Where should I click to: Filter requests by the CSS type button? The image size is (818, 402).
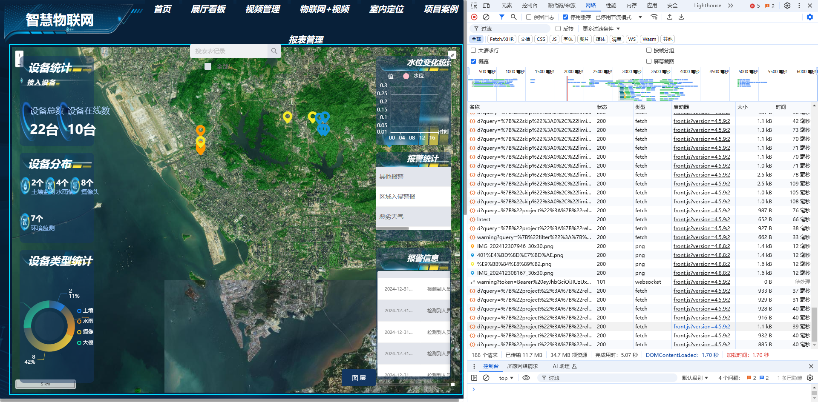click(541, 39)
